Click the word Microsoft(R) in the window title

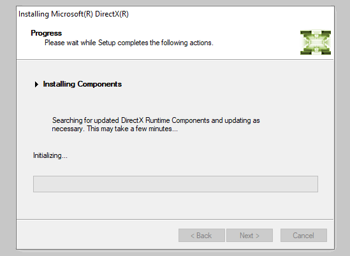click(72, 14)
